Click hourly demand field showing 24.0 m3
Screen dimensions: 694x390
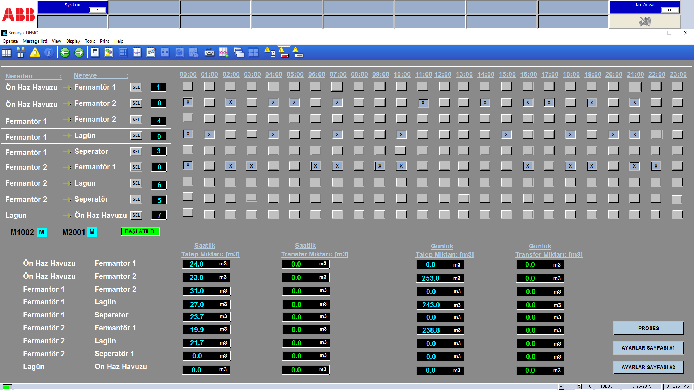click(x=206, y=264)
